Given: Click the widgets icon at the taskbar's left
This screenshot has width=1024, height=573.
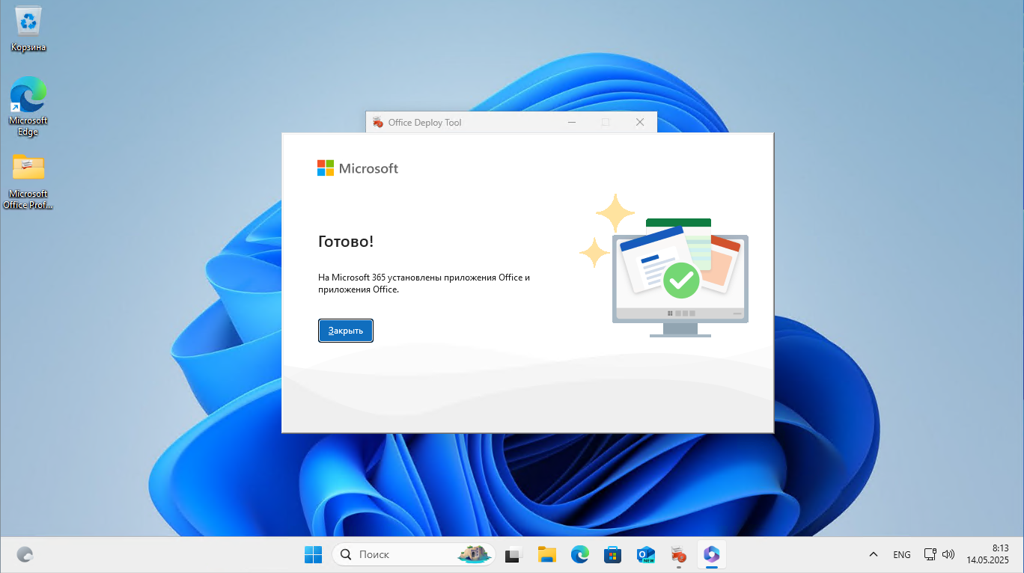Looking at the screenshot, I should (x=25, y=554).
